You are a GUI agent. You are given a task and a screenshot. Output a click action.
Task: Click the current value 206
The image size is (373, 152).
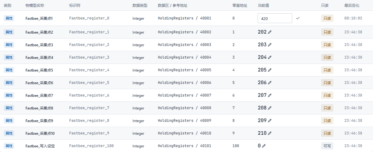pos(262,83)
